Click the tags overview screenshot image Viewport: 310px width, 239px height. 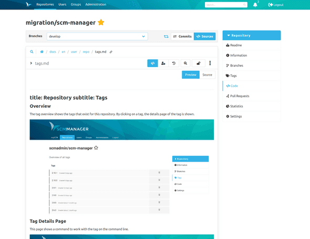point(121,167)
